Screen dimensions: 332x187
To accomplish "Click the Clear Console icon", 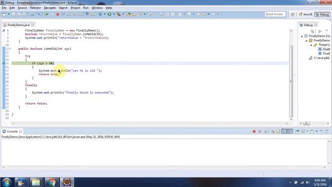I will click(x=273, y=131).
